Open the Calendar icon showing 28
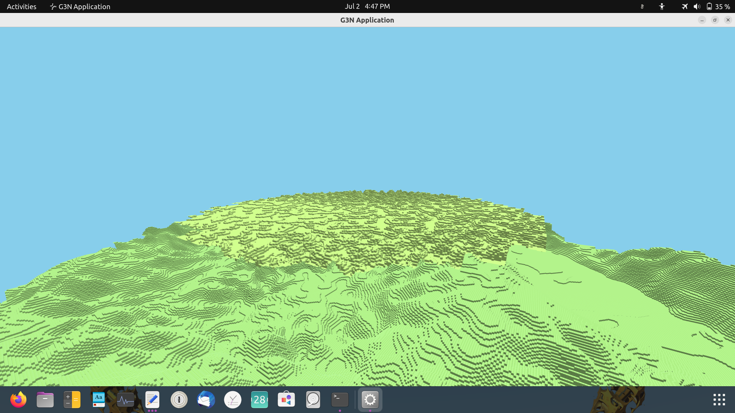This screenshot has width=735, height=413. pyautogui.click(x=260, y=400)
